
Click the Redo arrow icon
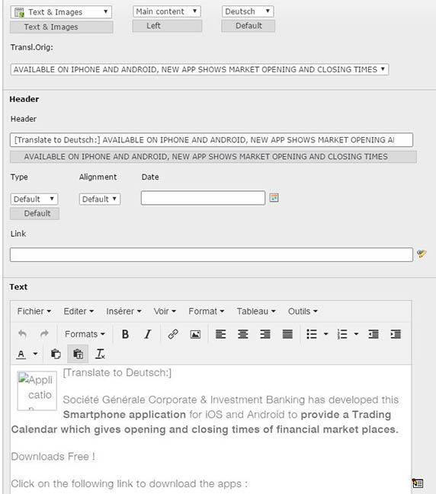tap(44, 334)
